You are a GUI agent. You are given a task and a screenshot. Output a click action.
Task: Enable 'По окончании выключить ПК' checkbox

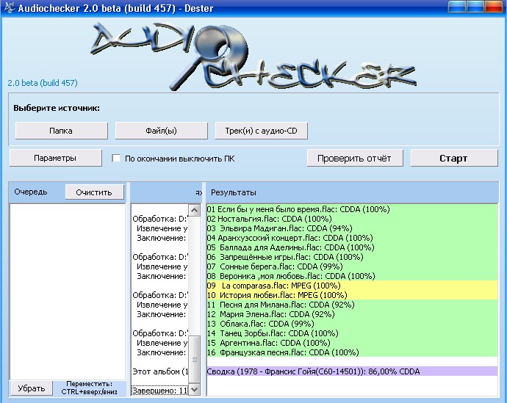tap(116, 158)
